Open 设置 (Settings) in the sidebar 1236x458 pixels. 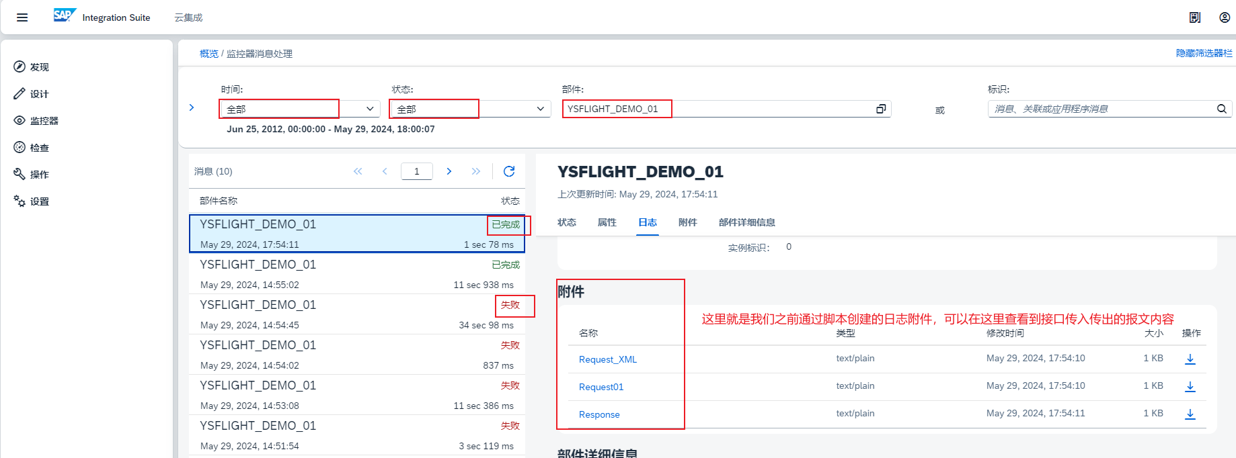click(x=40, y=201)
